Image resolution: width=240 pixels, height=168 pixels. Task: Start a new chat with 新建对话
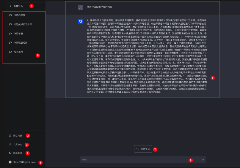point(18,6)
